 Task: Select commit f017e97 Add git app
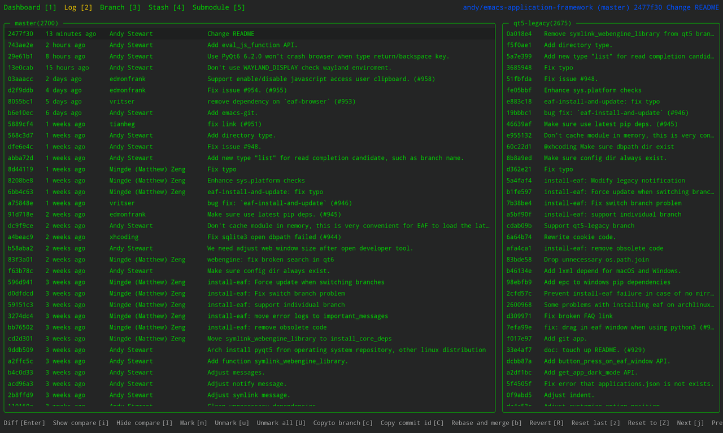click(611, 339)
